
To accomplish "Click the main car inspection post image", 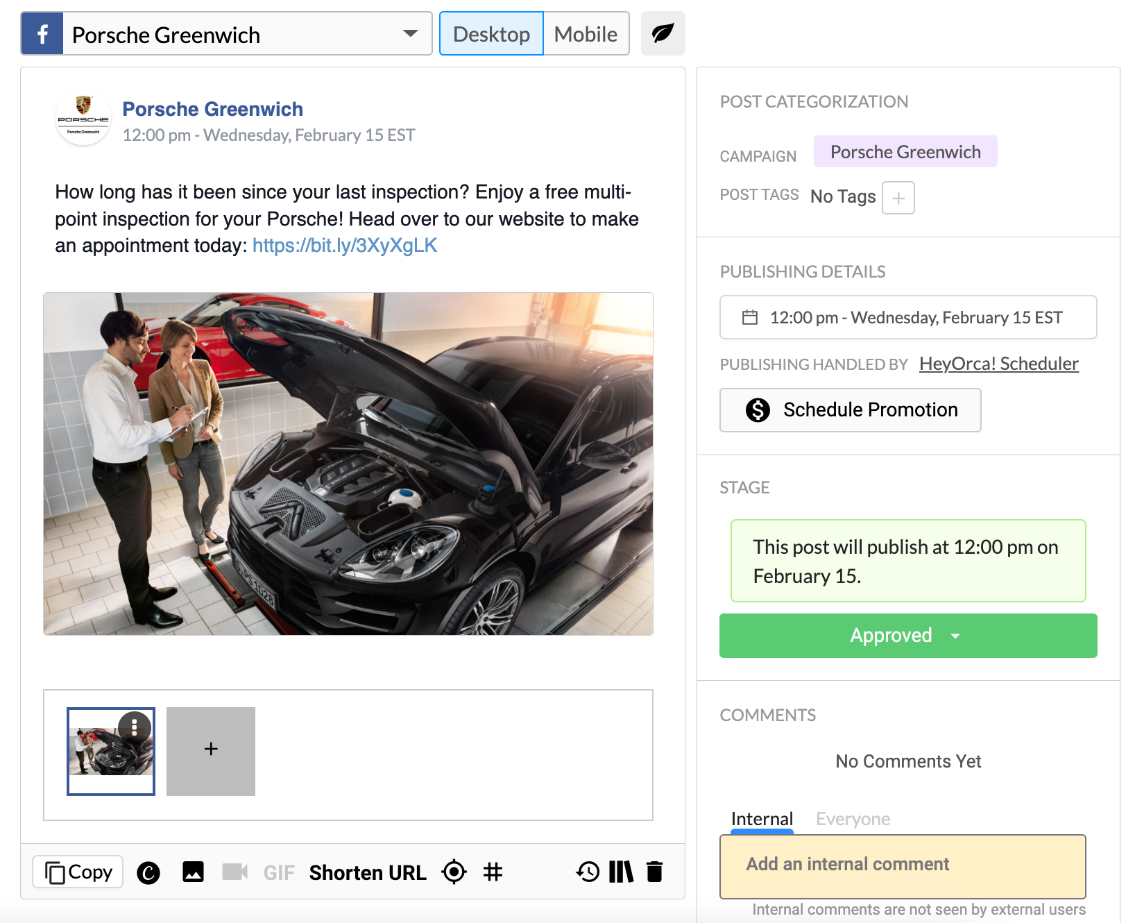I will [348, 464].
